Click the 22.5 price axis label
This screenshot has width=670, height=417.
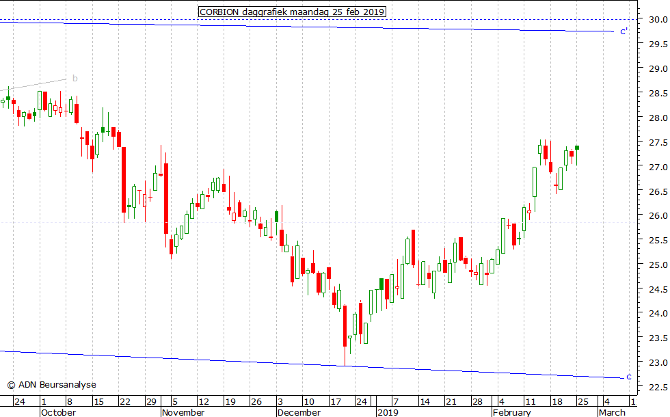click(658, 388)
